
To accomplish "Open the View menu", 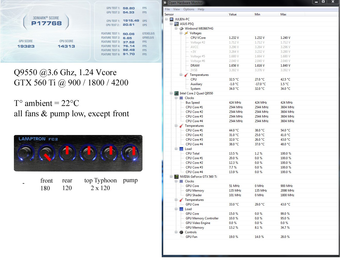I will point(176,9).
